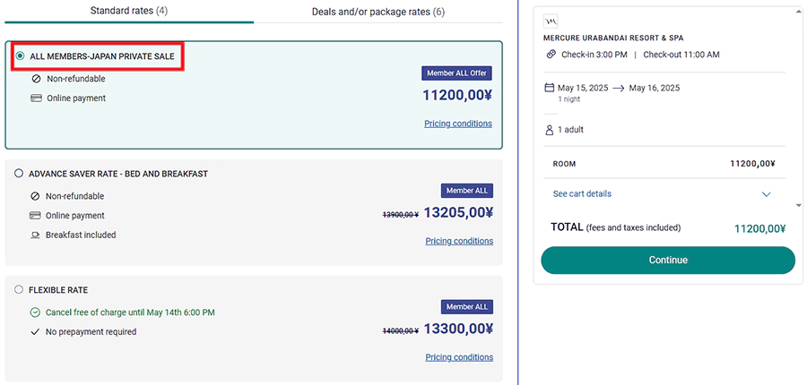Screen dimensions: 807x385
Task: Click the Mercure hotel logo icon
Action: coord(552,21)
